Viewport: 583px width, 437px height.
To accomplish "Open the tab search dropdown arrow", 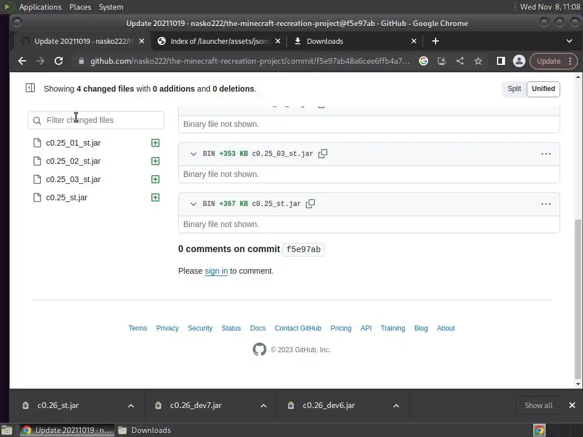I will (x=569, y=41).
